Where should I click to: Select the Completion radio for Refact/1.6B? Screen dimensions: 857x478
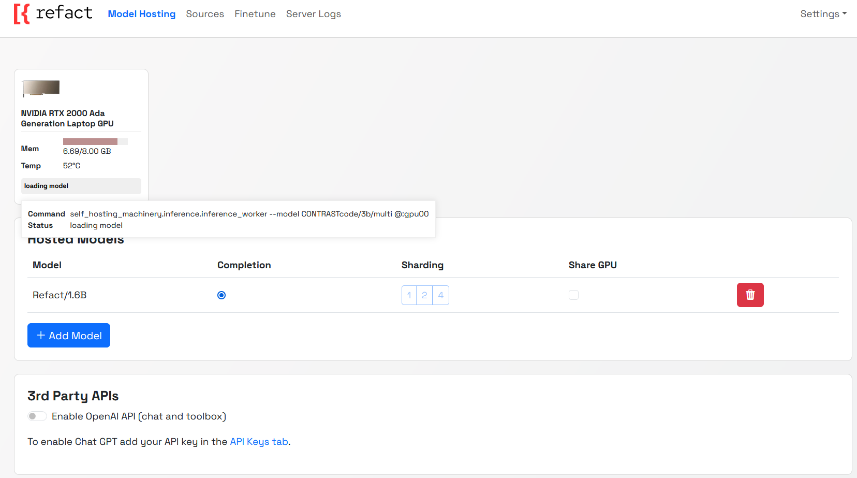click(221, 295)
